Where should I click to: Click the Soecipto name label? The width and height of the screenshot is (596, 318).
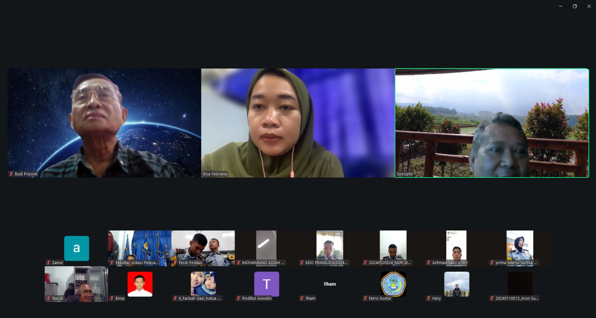pyautogui.click(x=405, y=174)
